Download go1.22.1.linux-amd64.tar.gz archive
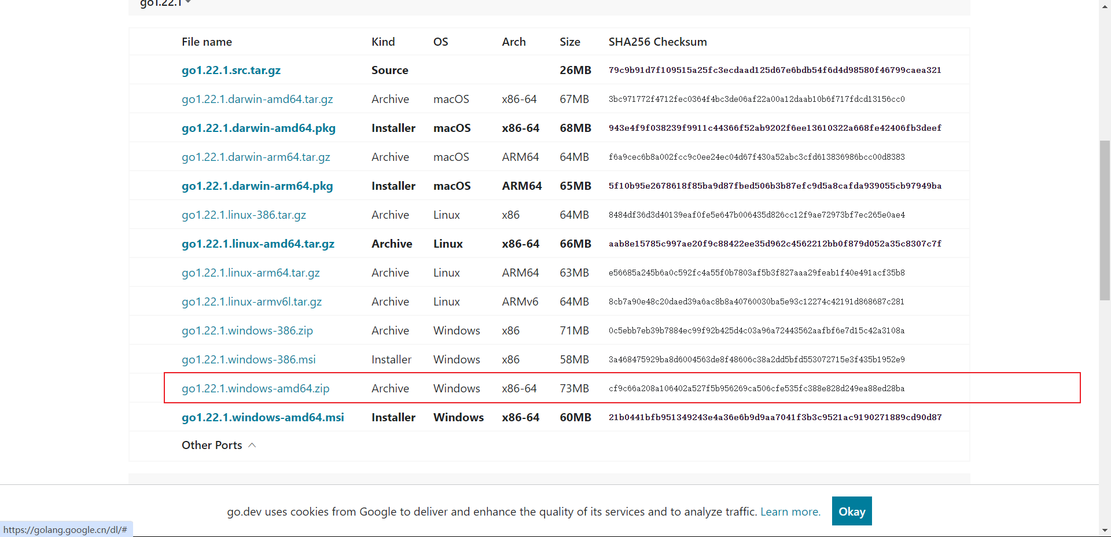This screenshot has height=537, width=1111. coord(258,244)
